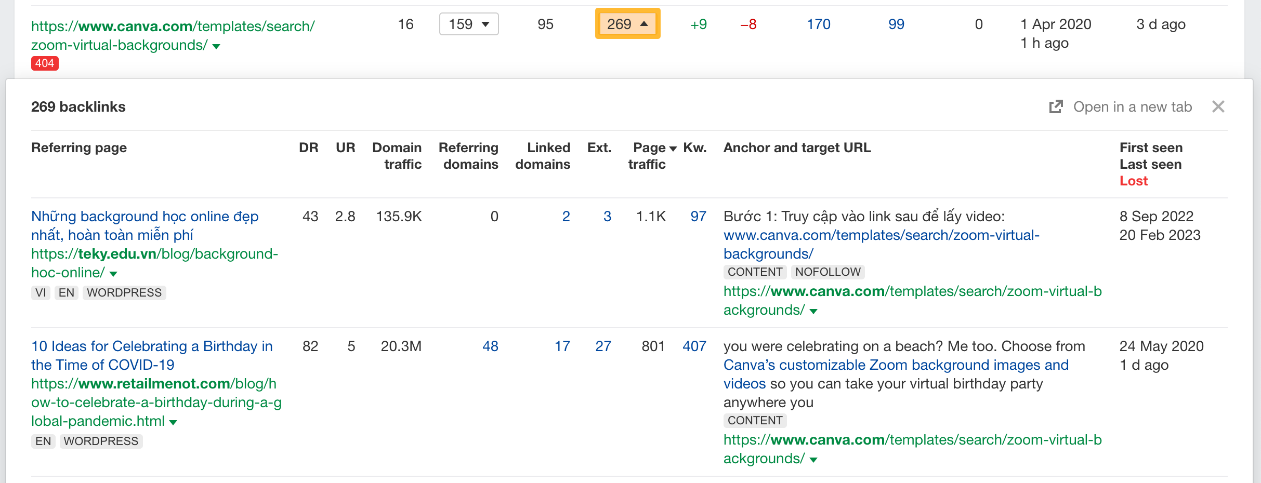Expand the caret after teky.edu.vn URL

point(113,274)
